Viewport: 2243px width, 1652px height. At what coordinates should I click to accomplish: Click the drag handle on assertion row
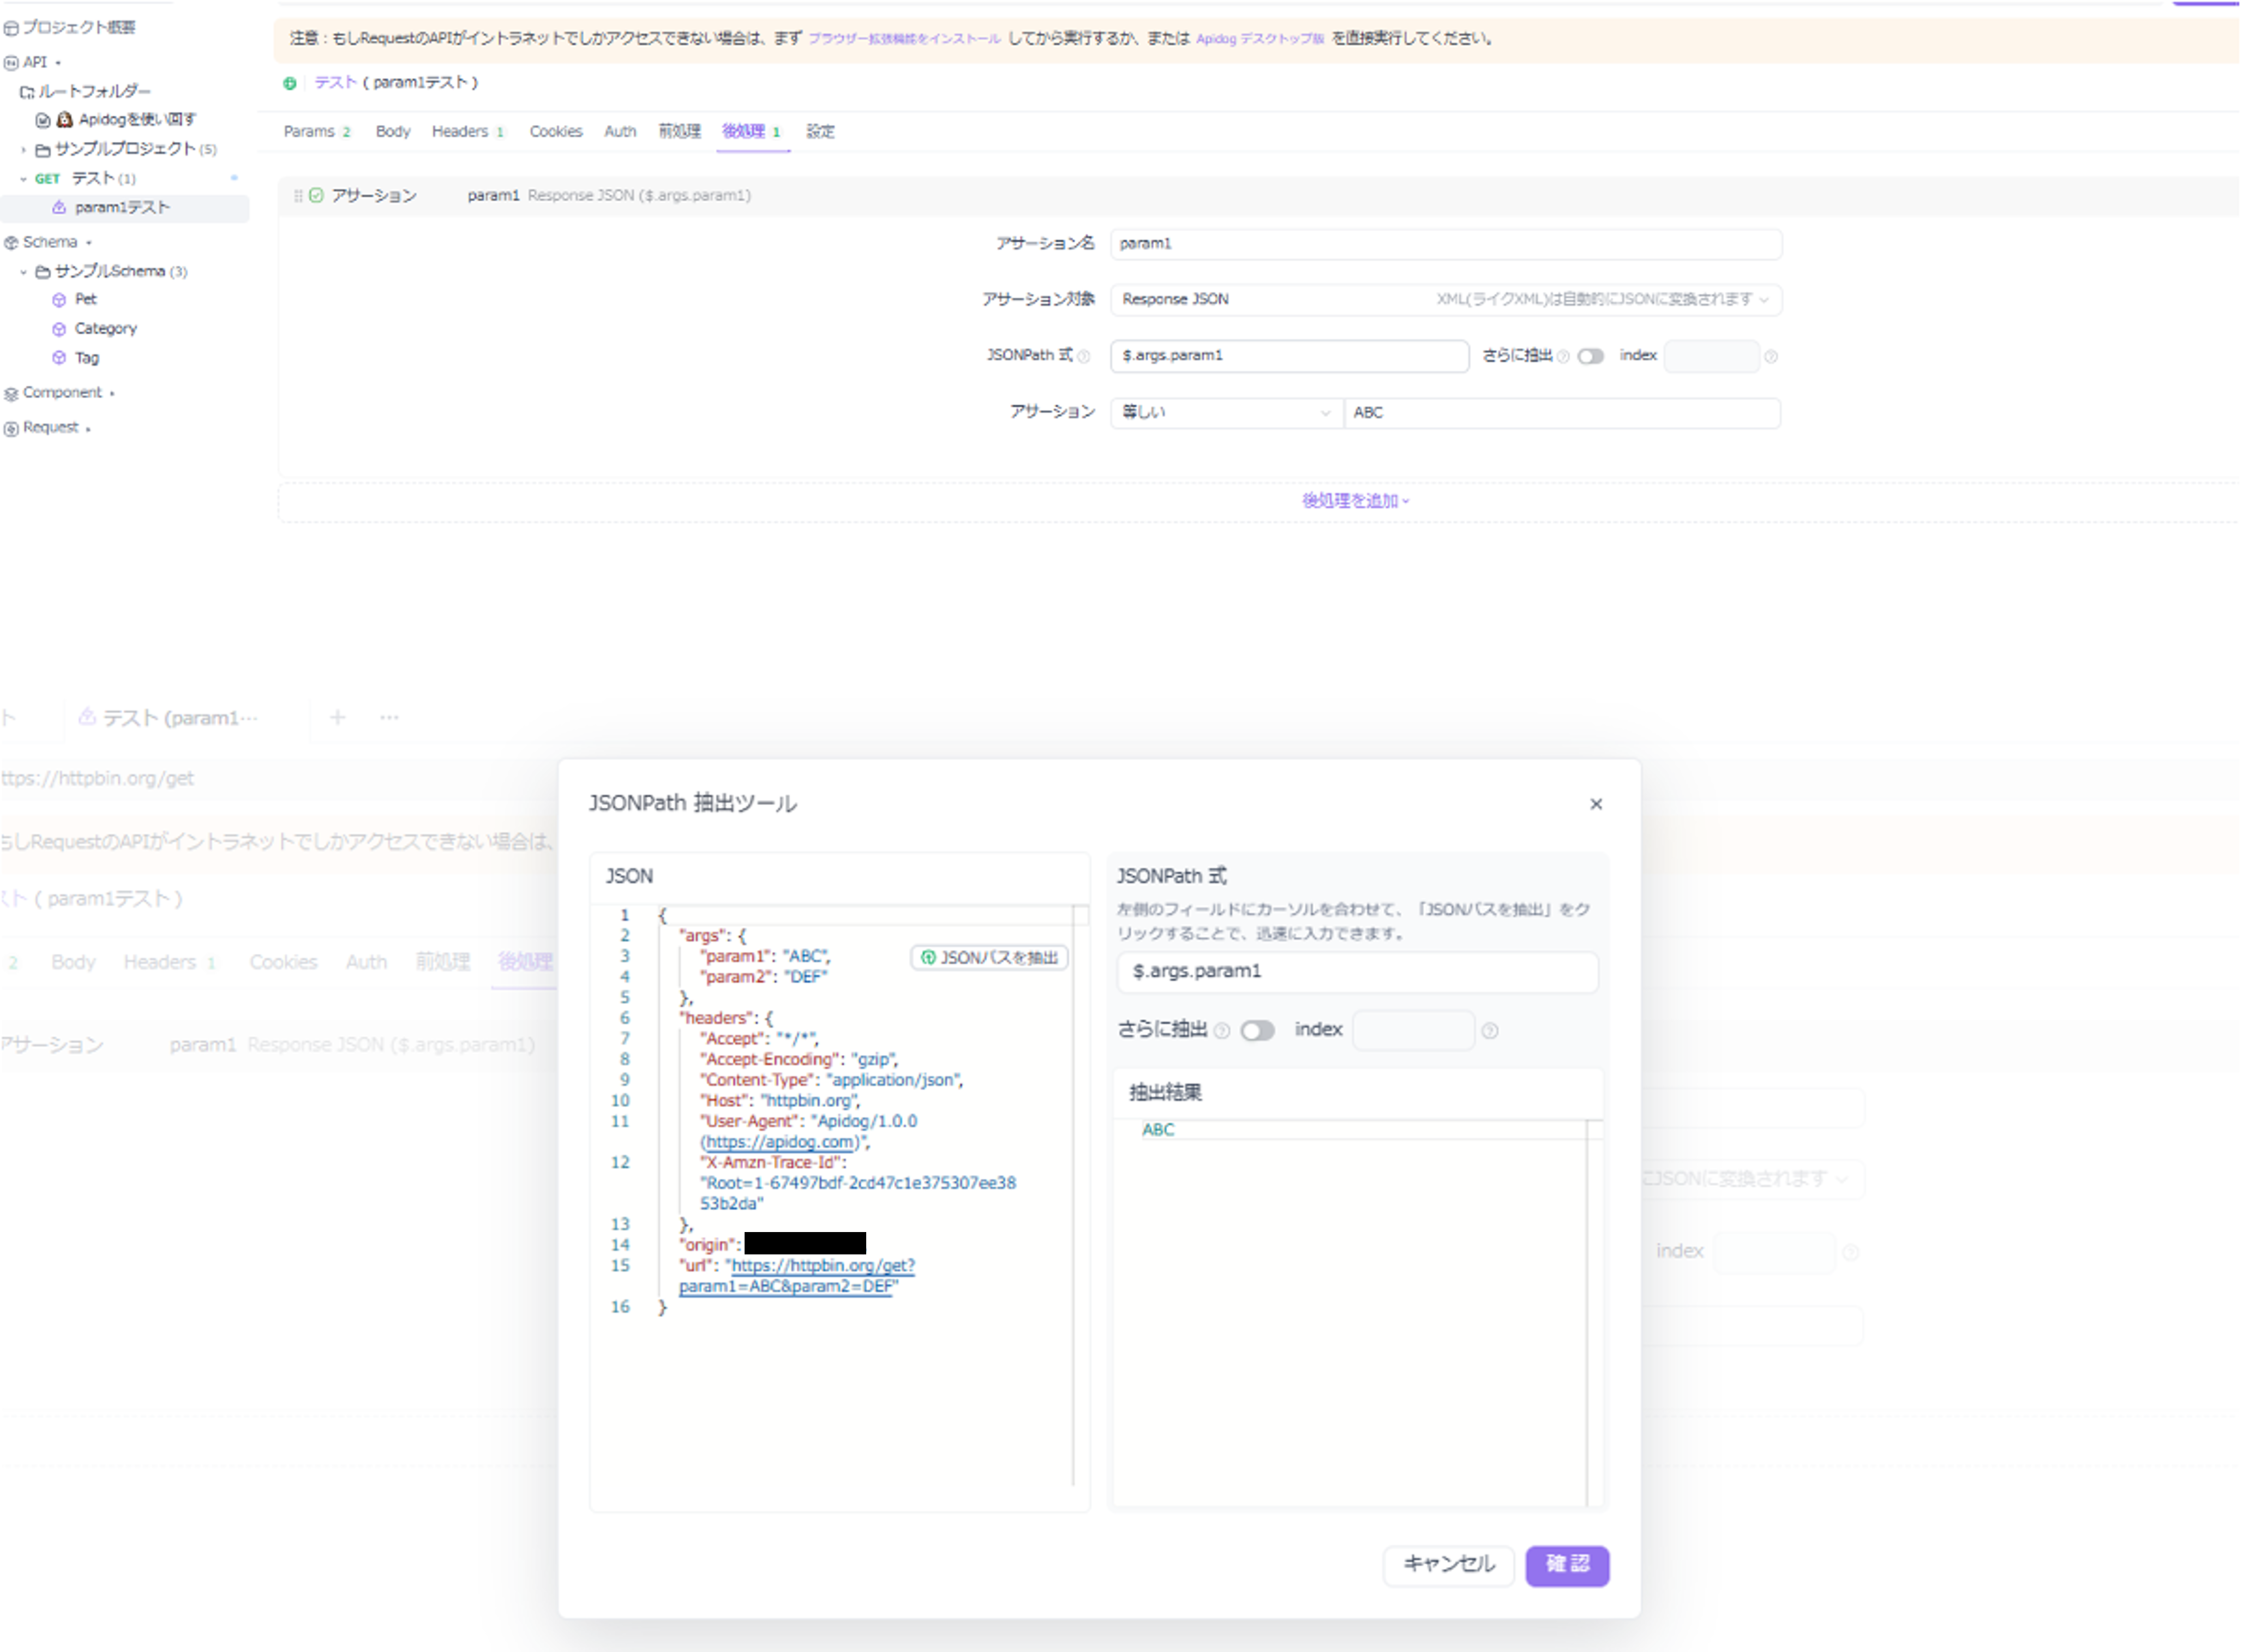click(298, 196)
